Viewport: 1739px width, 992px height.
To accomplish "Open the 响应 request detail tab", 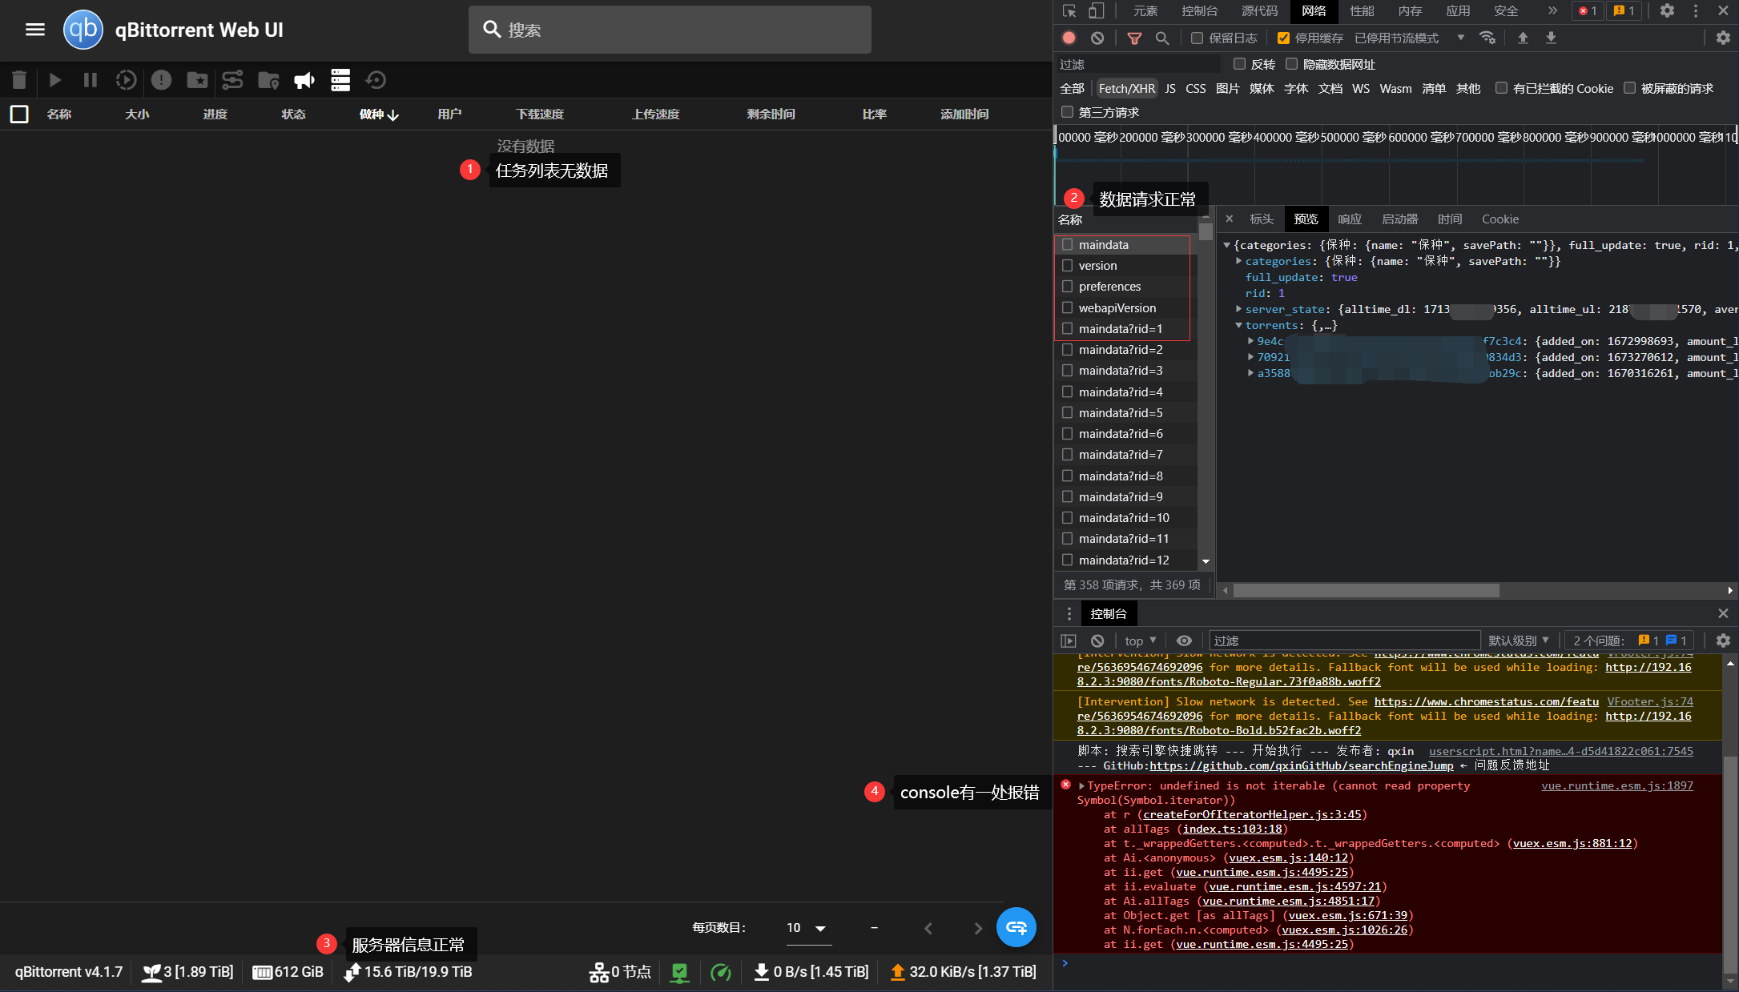I will pyautogui.click(x=1350, y=219).
